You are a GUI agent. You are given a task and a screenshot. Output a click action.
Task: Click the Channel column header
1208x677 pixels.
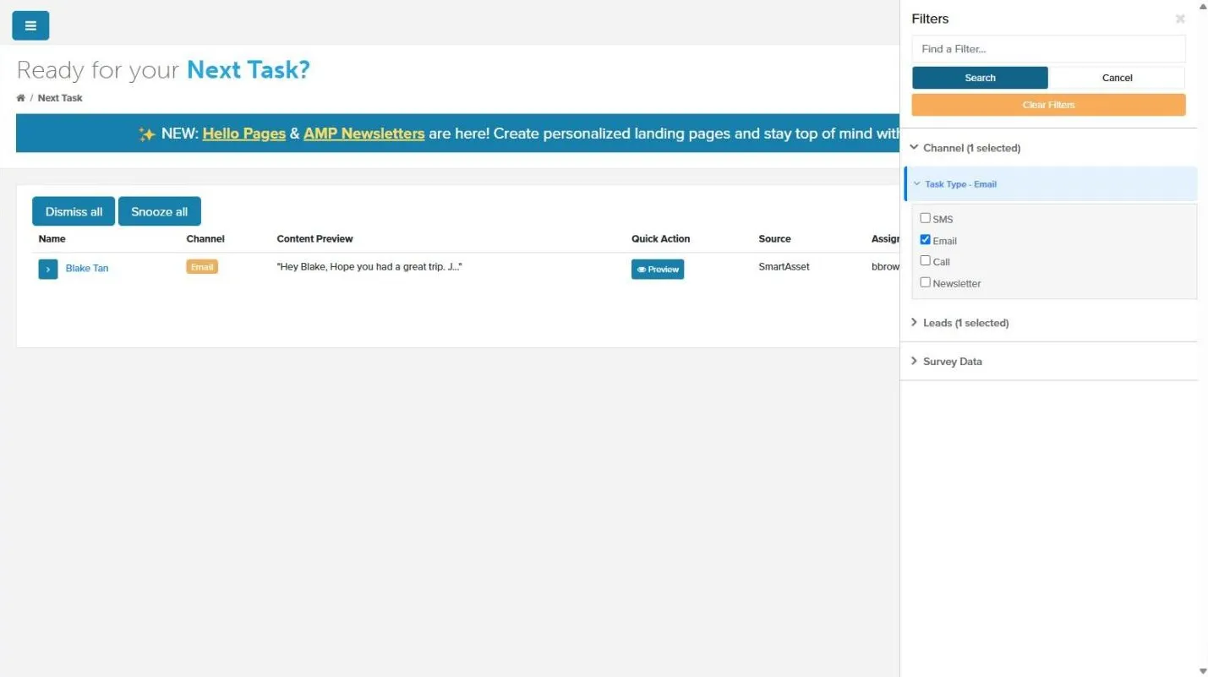tap(205, 239)
